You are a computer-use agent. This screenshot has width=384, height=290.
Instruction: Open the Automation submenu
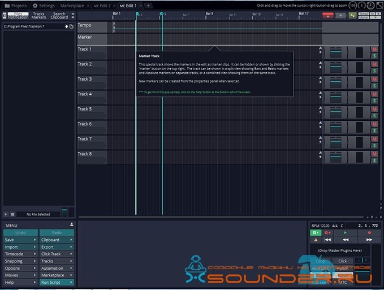[x=57, y=268]
